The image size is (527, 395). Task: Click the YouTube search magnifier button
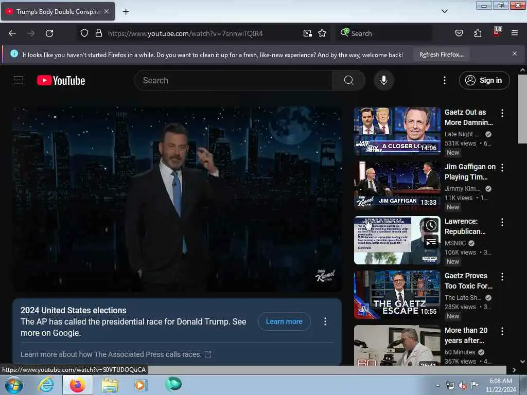(x=348, y=80)
